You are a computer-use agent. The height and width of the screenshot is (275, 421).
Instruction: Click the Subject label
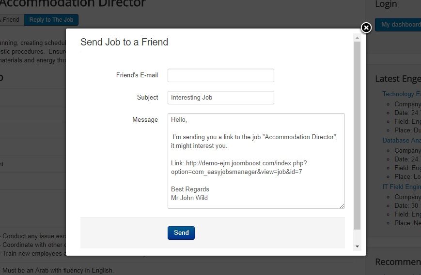coord(147,98)
